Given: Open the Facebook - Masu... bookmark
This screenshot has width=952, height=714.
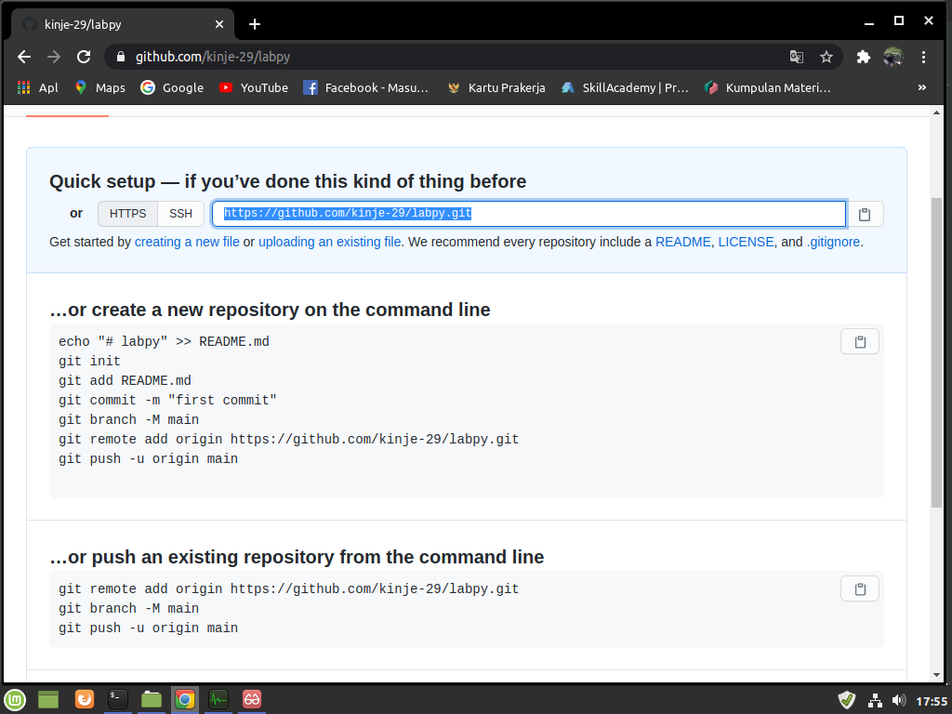Looking at the screenshot, I should pyautogui.click(x=366, y=87).
